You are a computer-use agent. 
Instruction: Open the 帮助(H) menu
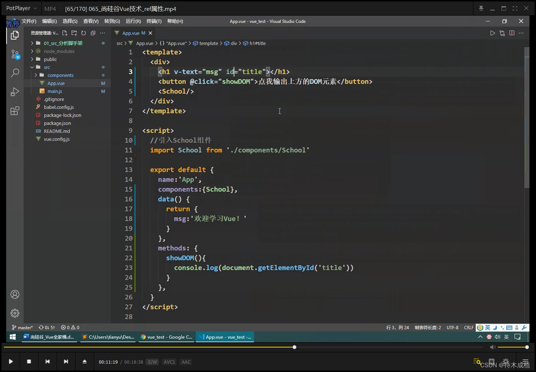(x=175, y=21)
